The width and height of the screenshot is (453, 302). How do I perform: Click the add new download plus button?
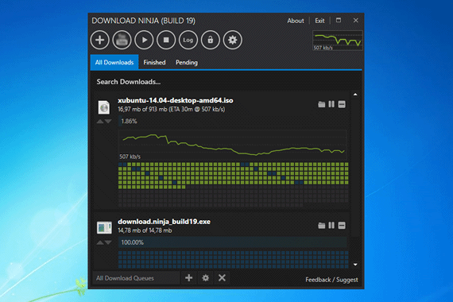click(x=100, y=40)
